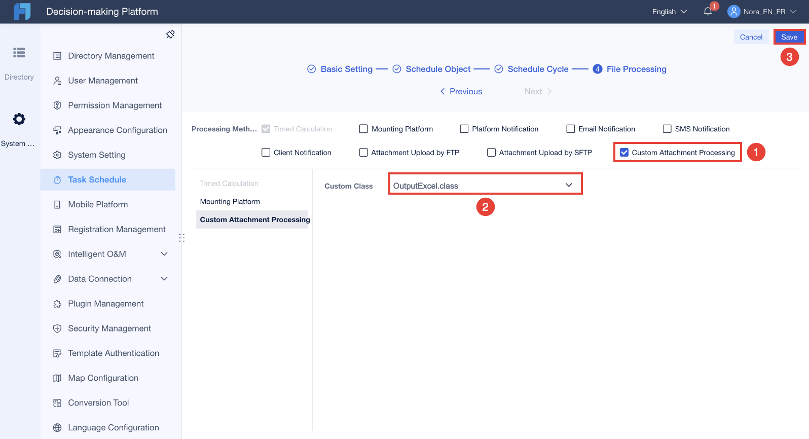Screen dimensions: 809x439
Task: Click the User Management icon
Action: [x=57, y=81]
